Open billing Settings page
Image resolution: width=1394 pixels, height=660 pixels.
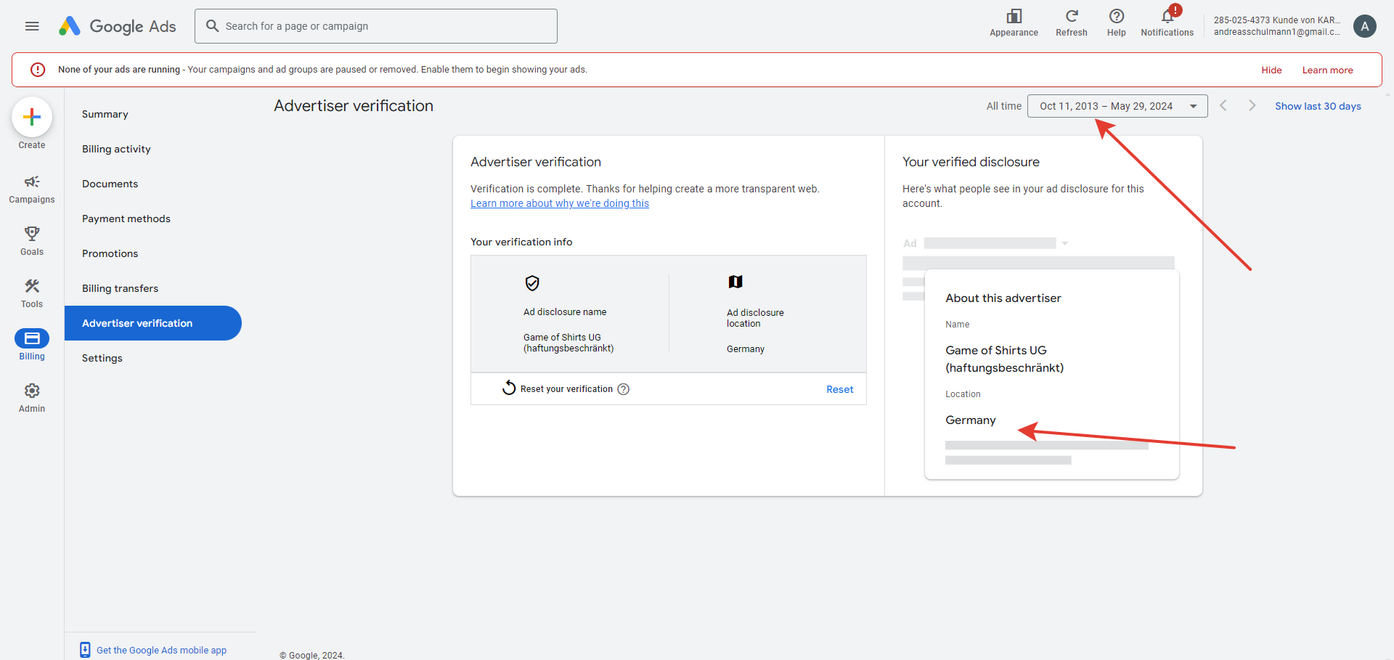102,358
